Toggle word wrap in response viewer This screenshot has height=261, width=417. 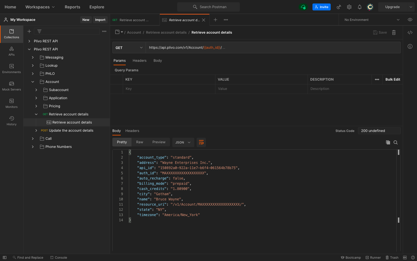(201, 142)
